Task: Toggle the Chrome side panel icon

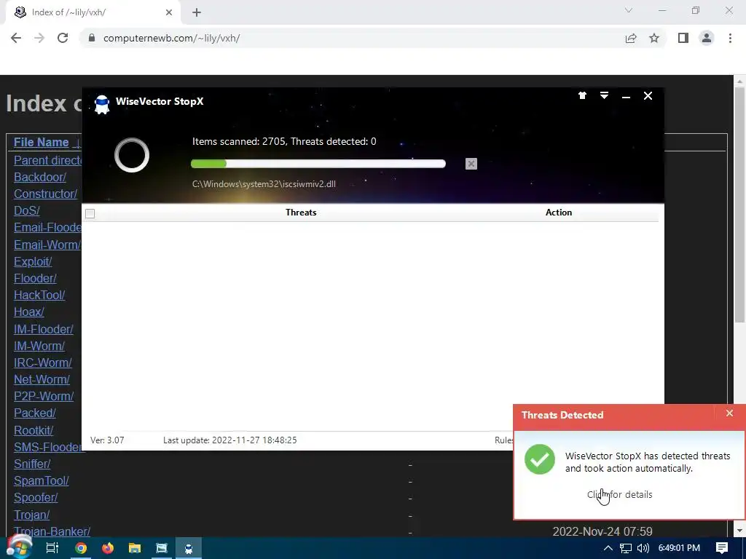Action: point(683,38)
